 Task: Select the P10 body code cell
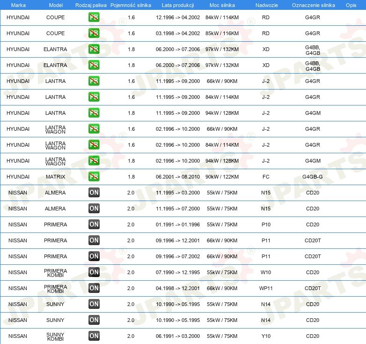(x=266, y=224)
